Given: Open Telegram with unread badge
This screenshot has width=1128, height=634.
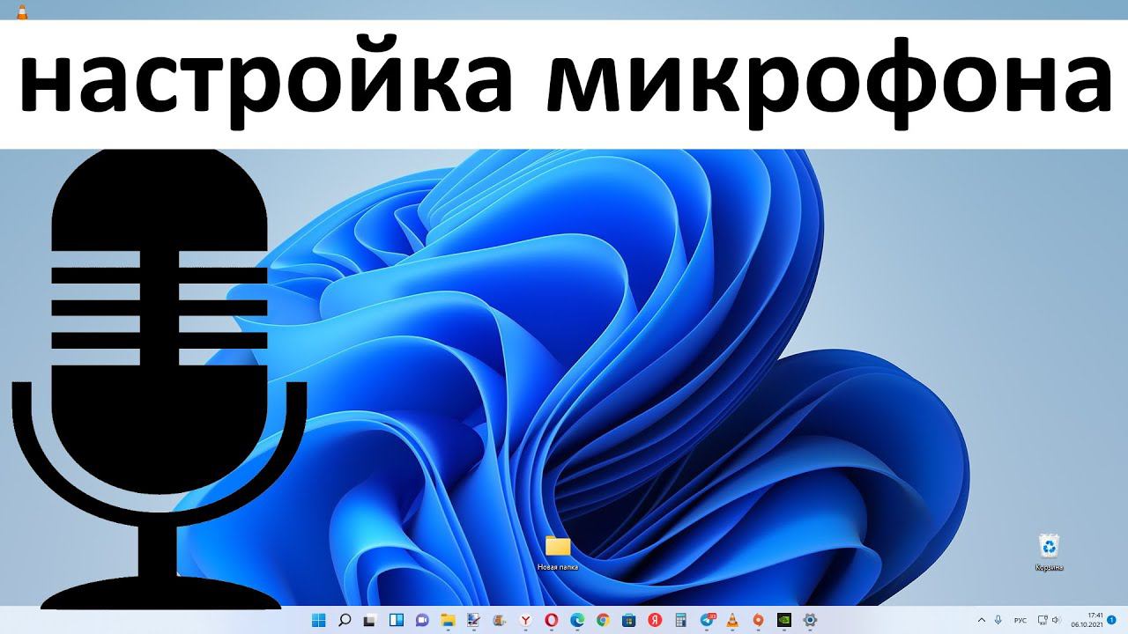Looking at the screenshot, I should (x=707, y=620).
